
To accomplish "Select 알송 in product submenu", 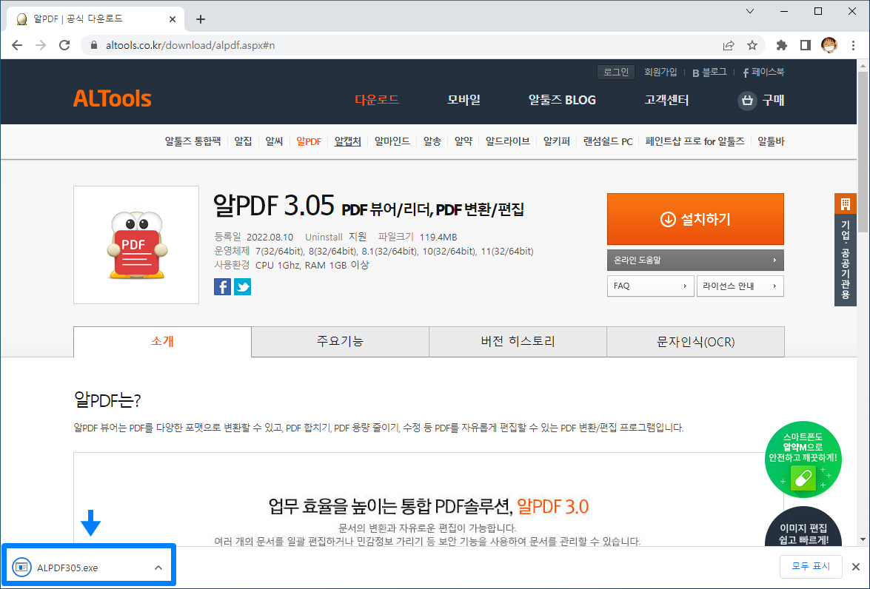I will (432, 141).
